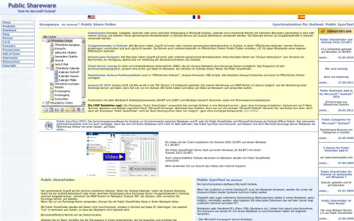354x221 pixels.
Task: Open the Synchronisation für Outlook: Public SyncTool link
Action: (313, 24)
